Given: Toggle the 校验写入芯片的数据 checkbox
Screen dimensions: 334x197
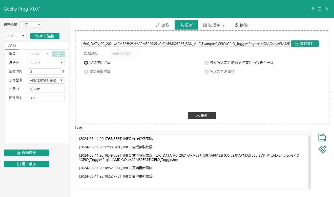Looking at the screenshot, I should 206,63.
